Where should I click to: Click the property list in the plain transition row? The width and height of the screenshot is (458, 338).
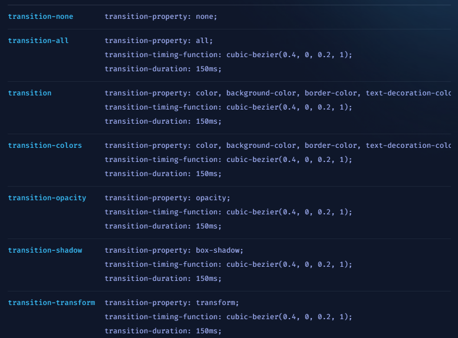tap(278, 93)
